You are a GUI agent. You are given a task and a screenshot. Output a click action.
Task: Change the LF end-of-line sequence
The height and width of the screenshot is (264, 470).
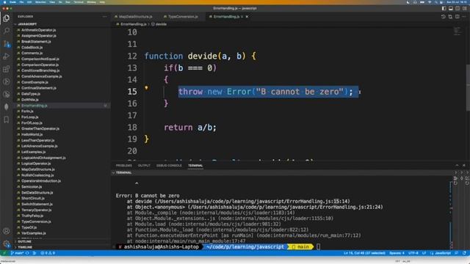[424, 253]
